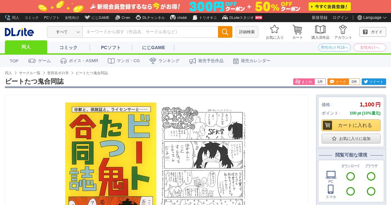Click the chobit link in top bar
Viewport: 391px width, 205px height.
[x=179, y=18]
